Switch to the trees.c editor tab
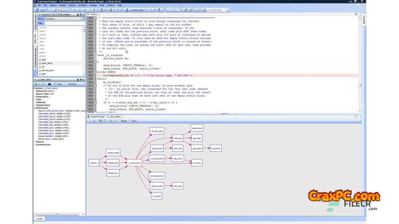 tap(93, 14)
